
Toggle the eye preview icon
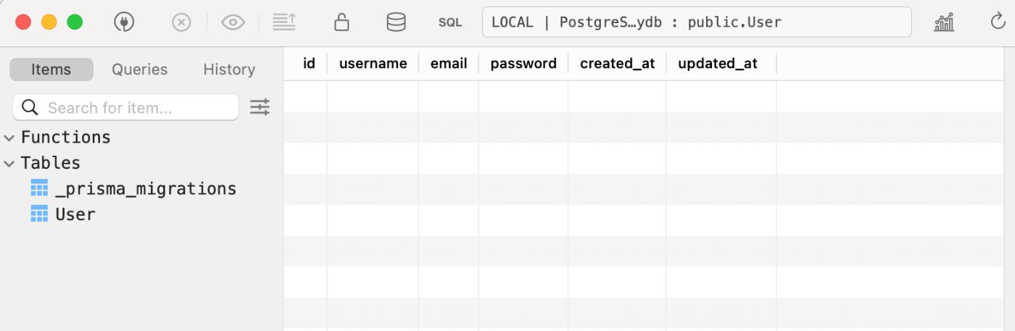tap(233, 22)
